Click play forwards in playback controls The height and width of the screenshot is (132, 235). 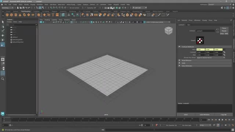click(223, 120)
